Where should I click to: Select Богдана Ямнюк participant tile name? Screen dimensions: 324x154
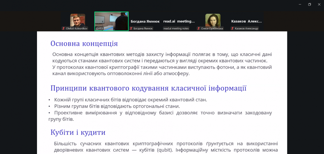(x=145, y=21)
